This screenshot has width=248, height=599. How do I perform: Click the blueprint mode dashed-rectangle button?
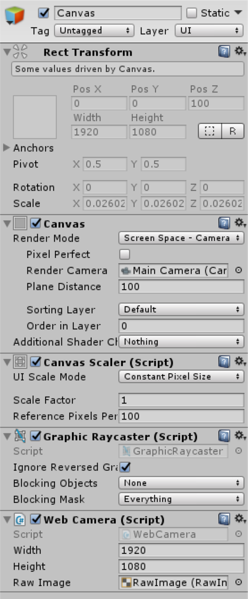tap(210, 132)
